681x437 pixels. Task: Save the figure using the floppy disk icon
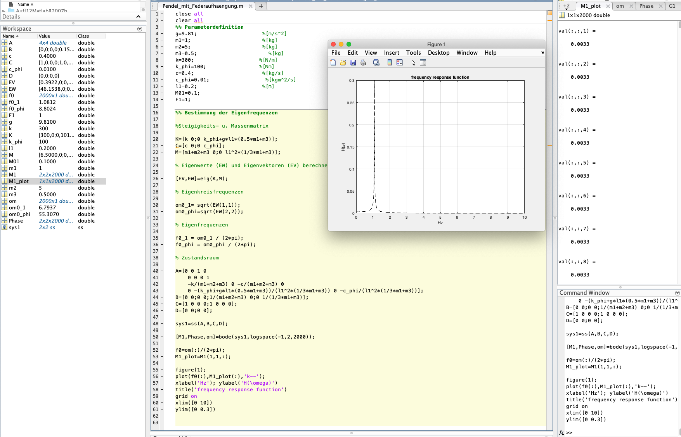click(x=353, y=62)
